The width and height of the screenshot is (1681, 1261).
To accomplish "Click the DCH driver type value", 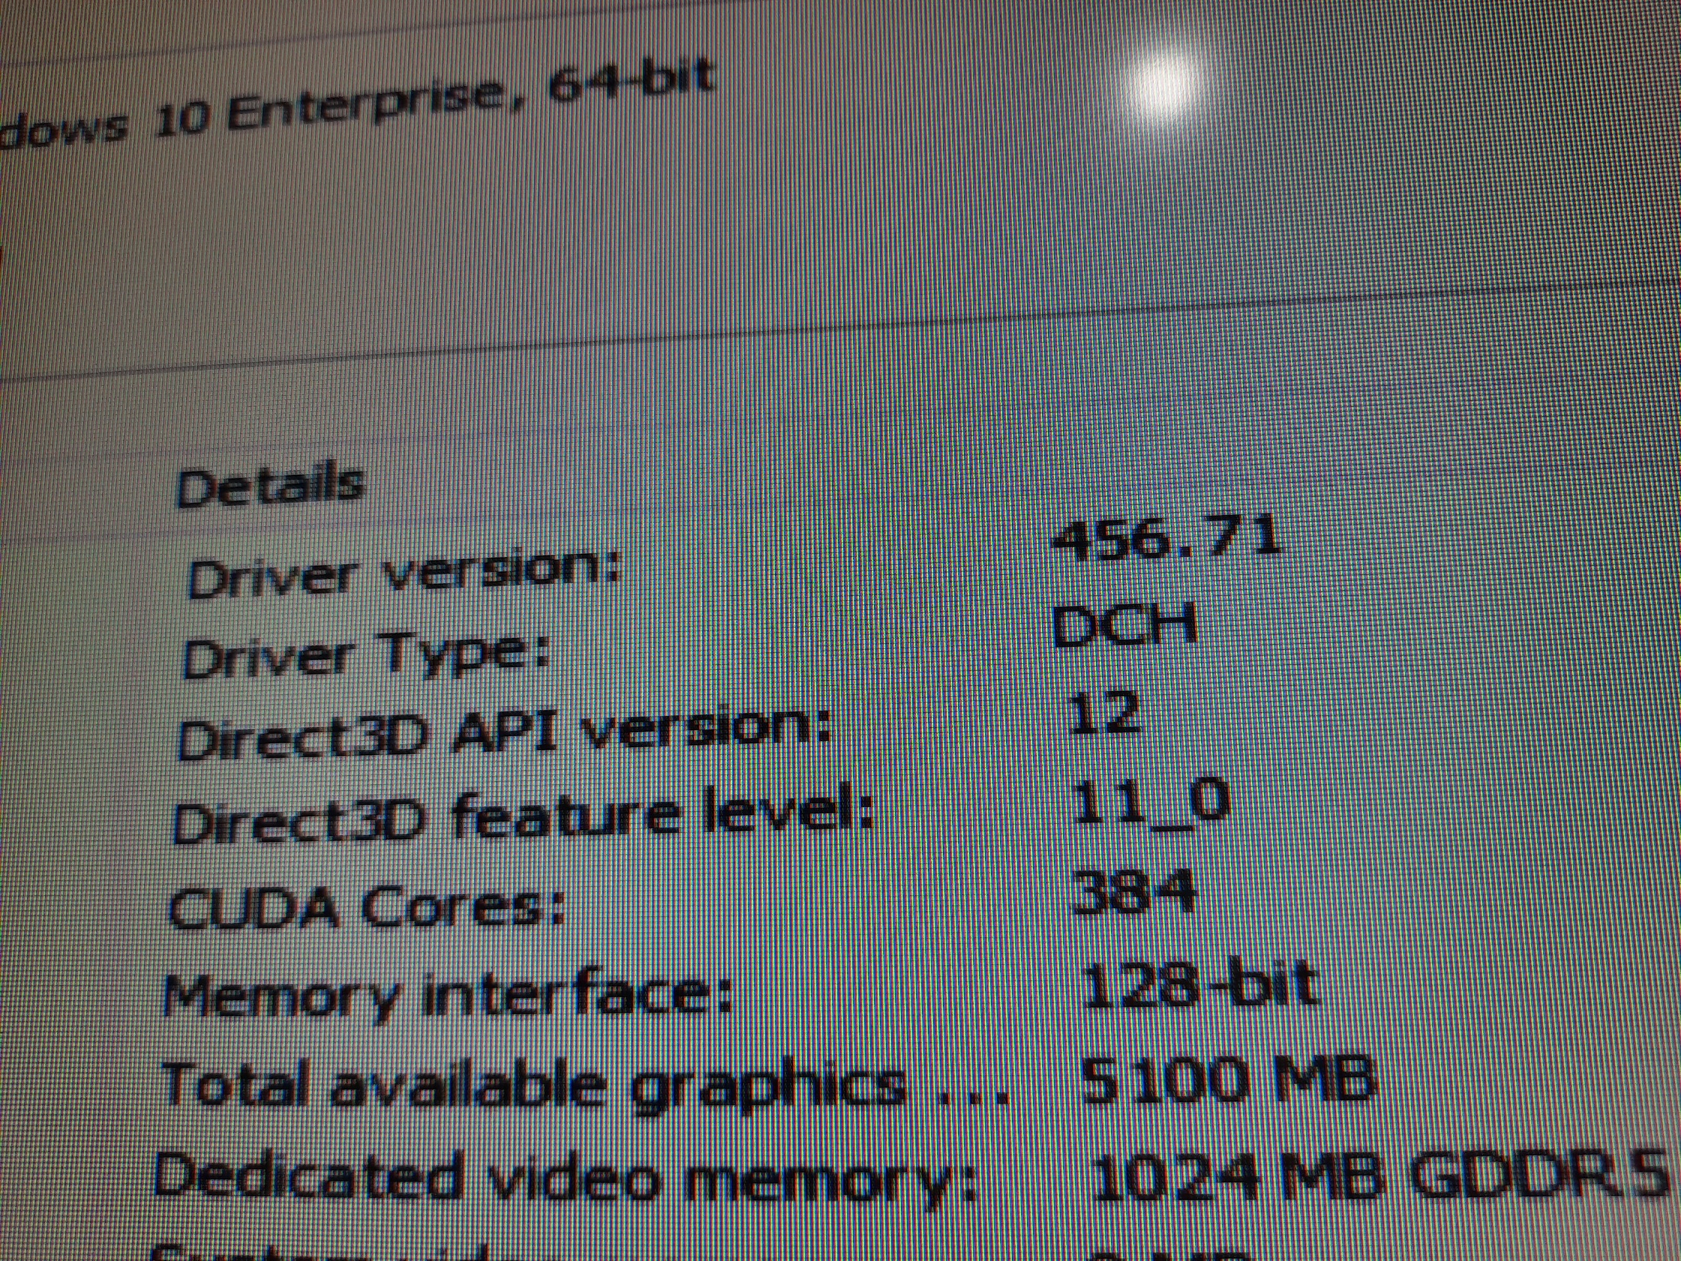I will 1126,625.
